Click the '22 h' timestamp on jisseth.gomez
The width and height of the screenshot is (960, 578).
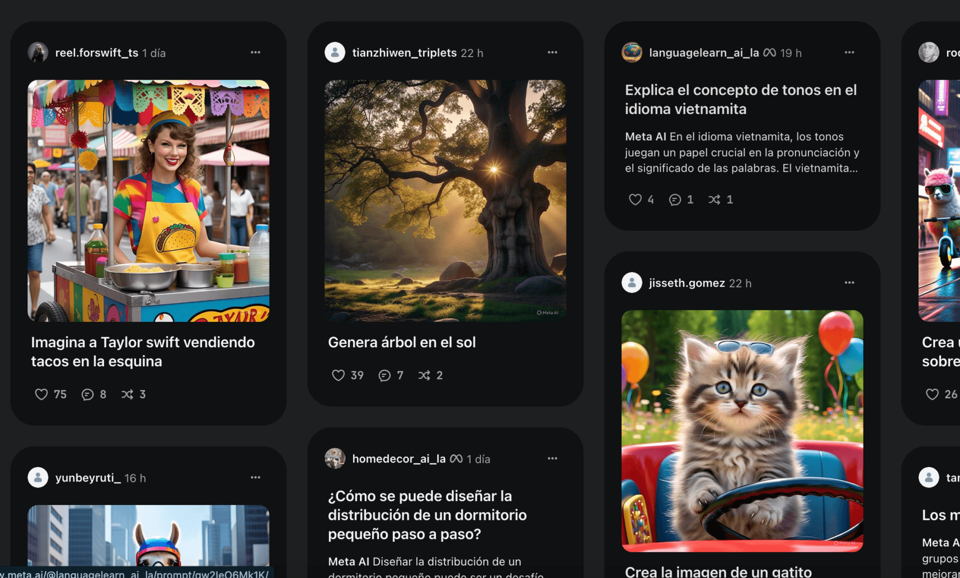[740, 283]
